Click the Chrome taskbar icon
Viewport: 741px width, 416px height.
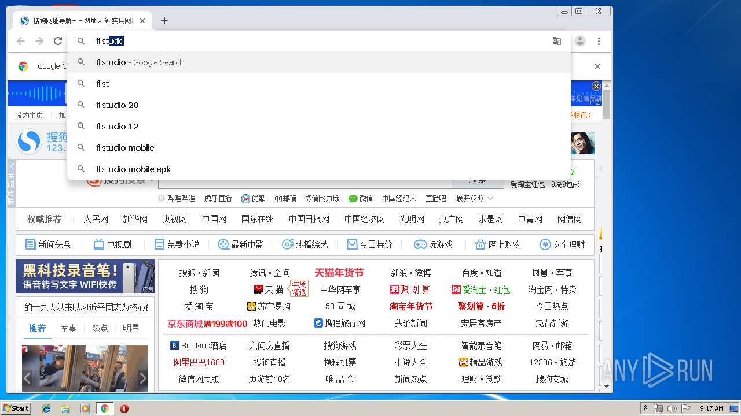tap(104, 408)
